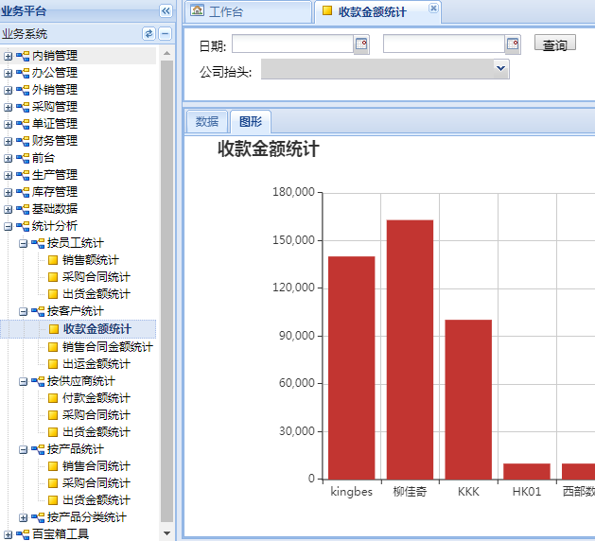Click the 财务管理 folder icon
This screenshot has height=541, width=595.
[24, 141]
